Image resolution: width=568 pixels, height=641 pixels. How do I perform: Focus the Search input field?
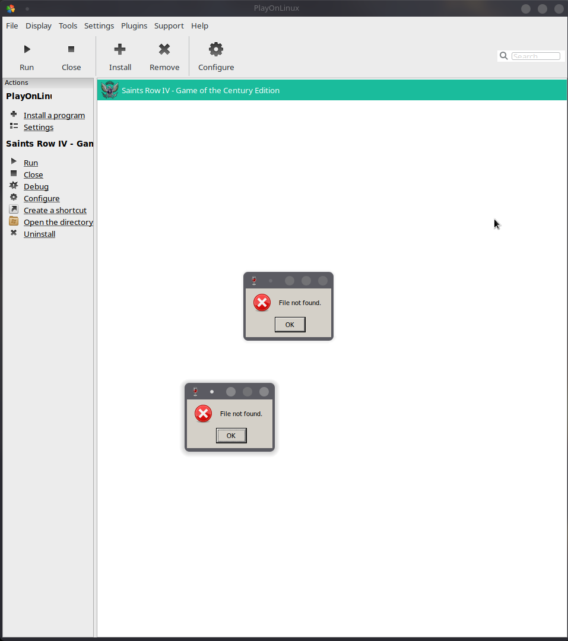pos(536,56)
